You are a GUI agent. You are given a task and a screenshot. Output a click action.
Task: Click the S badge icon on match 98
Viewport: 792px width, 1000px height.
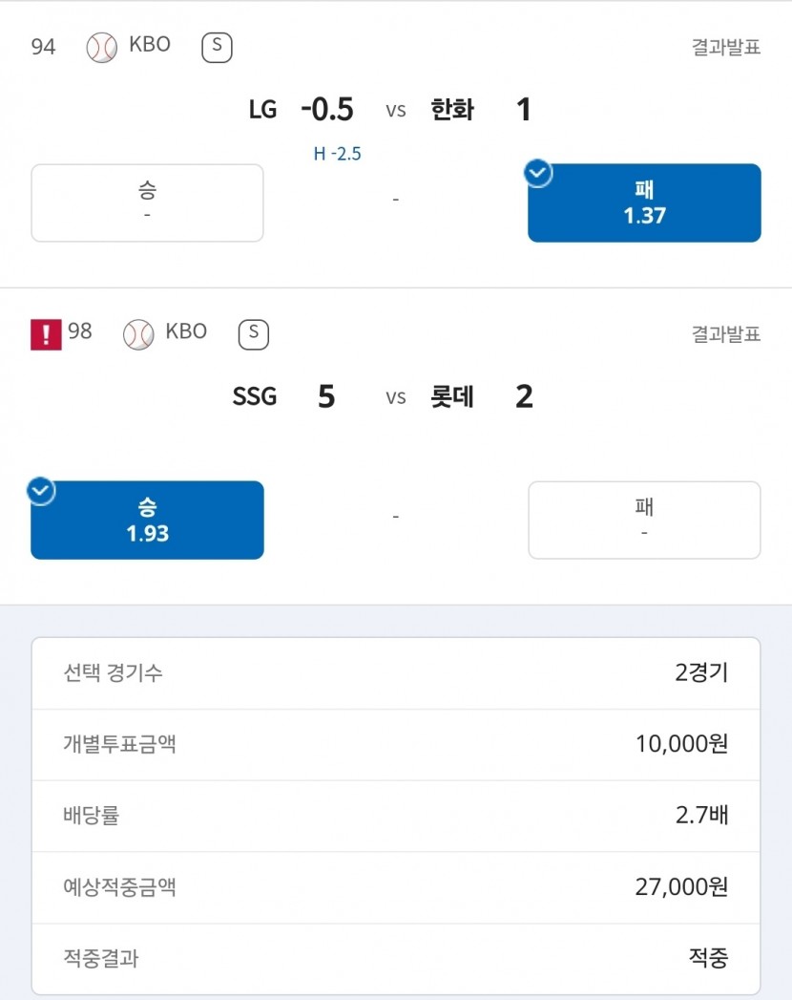click(254, 334)
